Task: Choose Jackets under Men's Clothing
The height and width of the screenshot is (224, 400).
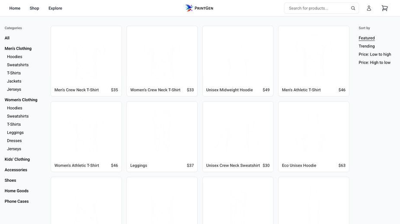Action: (x=14, y=81)
